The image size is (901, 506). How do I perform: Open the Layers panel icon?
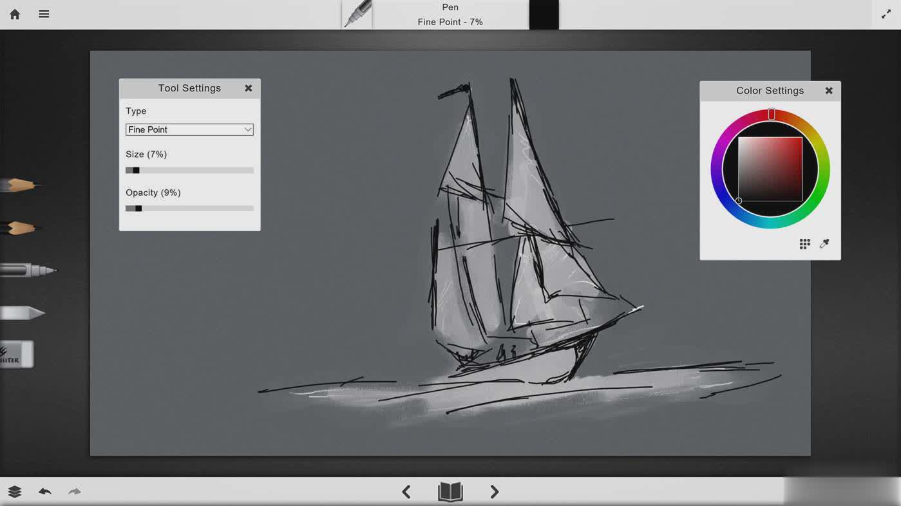pyautogui.click(x=15, y=492)
